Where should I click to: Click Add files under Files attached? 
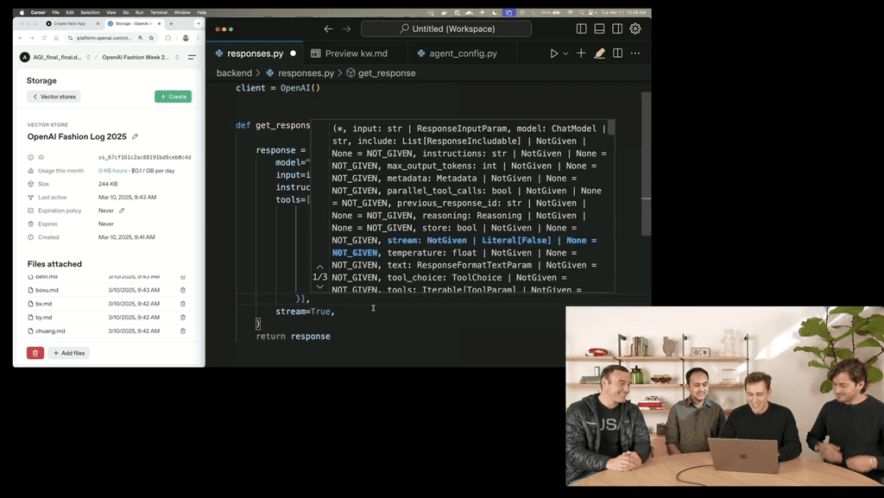point(68,353)
